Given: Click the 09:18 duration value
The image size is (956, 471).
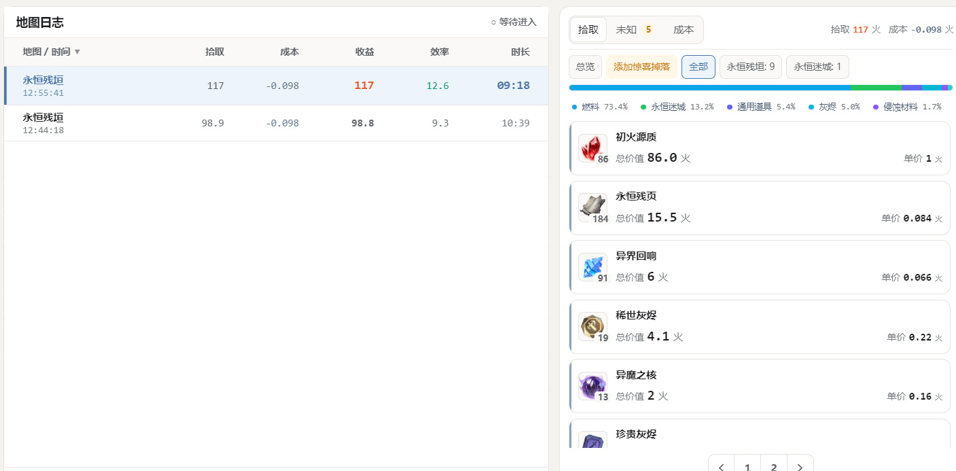Looking at the screenshot, I should tap(513, 86).
